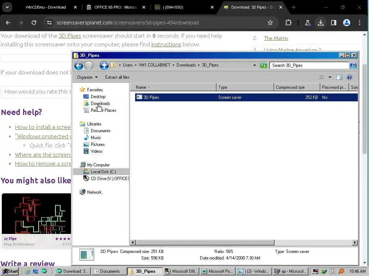Image resolution: width=369 pixels, height=276 pixels.
Task: Close the OFFICE 95 PRO tab
Action: pyautogui.click(x=144, y=7)
